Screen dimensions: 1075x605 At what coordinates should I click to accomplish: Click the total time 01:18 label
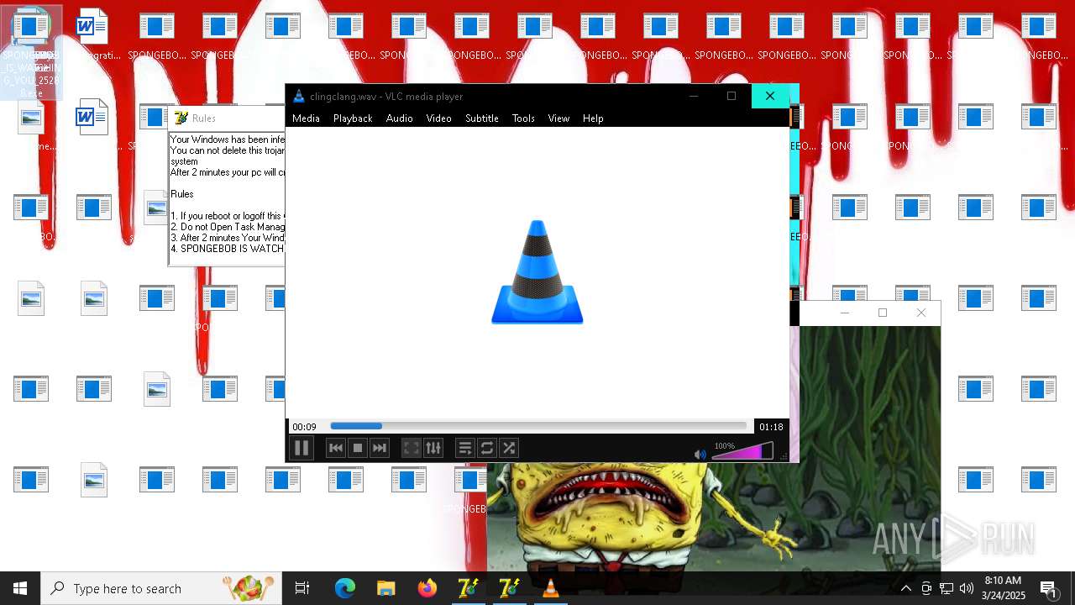click(x=771, y=427)
